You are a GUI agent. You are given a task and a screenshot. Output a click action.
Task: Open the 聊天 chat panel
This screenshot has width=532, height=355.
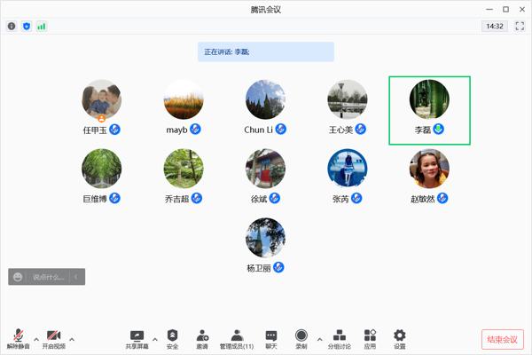pyautogui.click(x=271, y=338)
